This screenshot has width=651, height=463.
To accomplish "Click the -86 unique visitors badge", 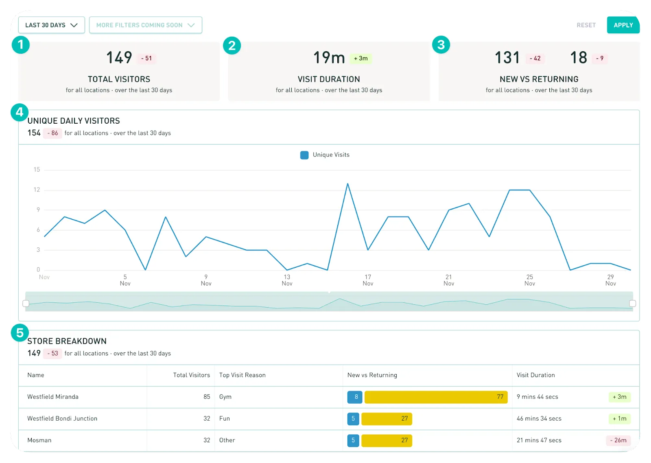I will [x=52, y=133].
